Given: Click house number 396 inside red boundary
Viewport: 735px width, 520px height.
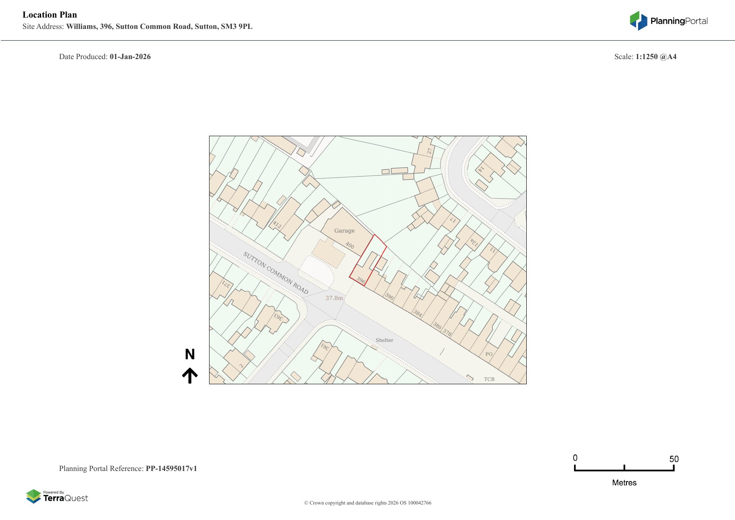Looking at the screenshot, I should coord(361,280).
